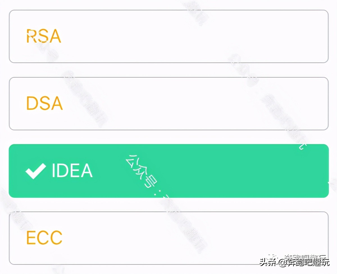Select the RSA answer option
The image size is (337, 274).
point(168,36)
